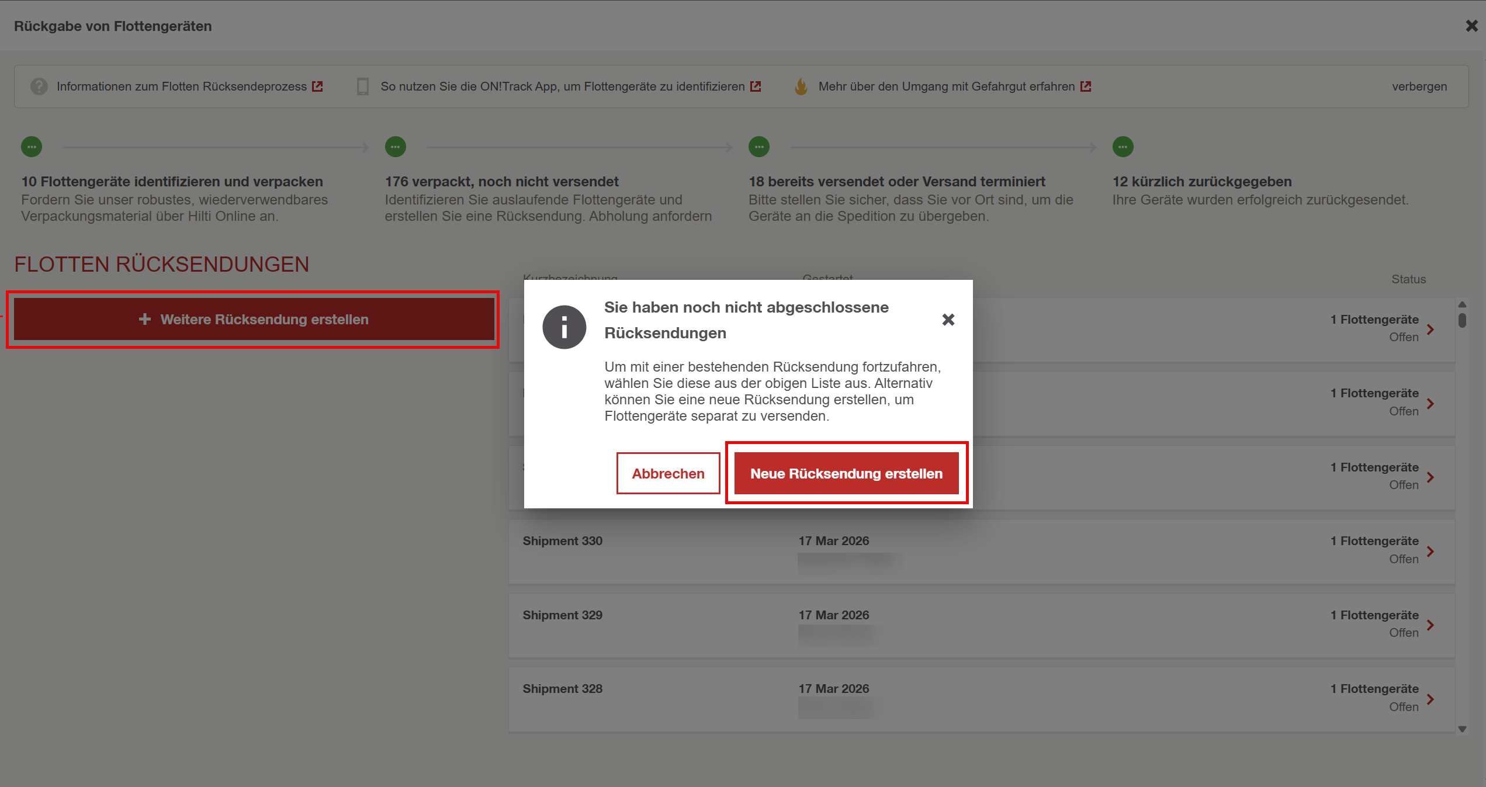Image resolution: width=1486 pixels, height=787 pixels.
Task: Click the question mark help icon
Action: (x=39, y=86)
